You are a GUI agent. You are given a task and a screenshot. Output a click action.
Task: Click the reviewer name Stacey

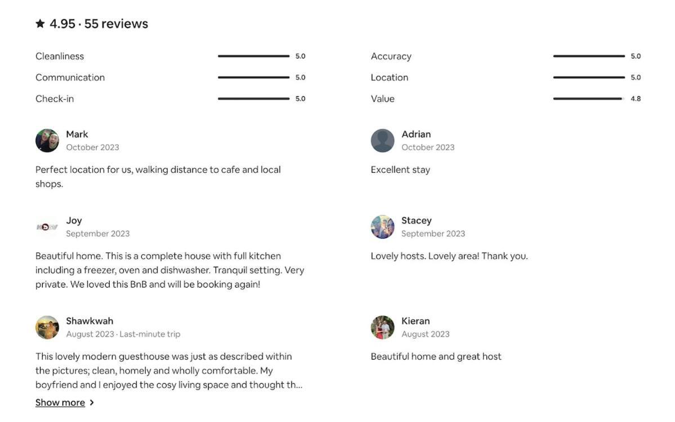point(416,220)
